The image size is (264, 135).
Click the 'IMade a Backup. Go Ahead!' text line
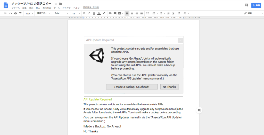tap(102, 126)
